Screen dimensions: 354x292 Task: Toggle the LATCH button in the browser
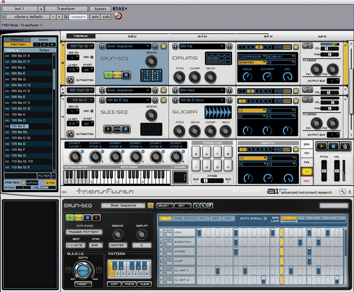(33, 182)
